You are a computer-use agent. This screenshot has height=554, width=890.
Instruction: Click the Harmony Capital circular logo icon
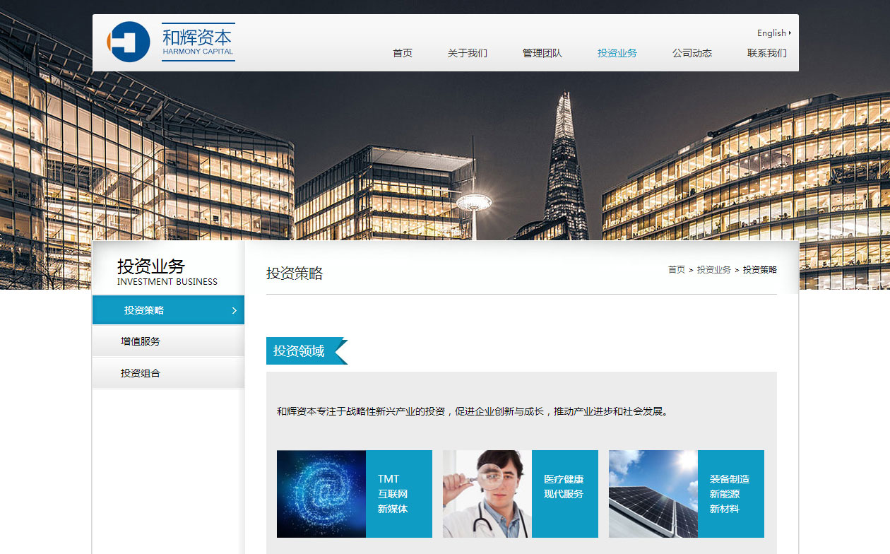(x=129, y=42)
